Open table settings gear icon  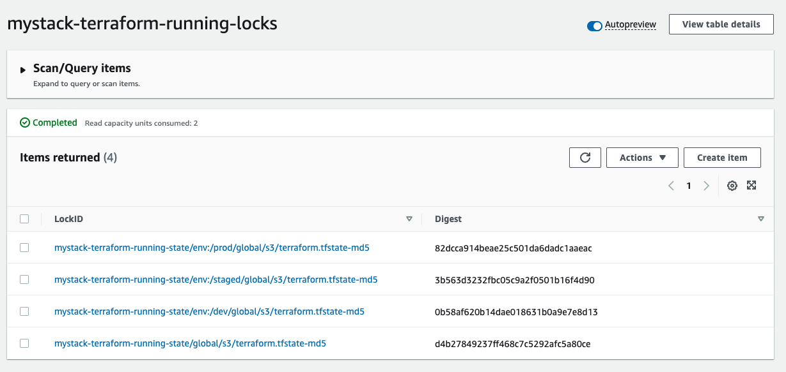(x=732, y=186)
